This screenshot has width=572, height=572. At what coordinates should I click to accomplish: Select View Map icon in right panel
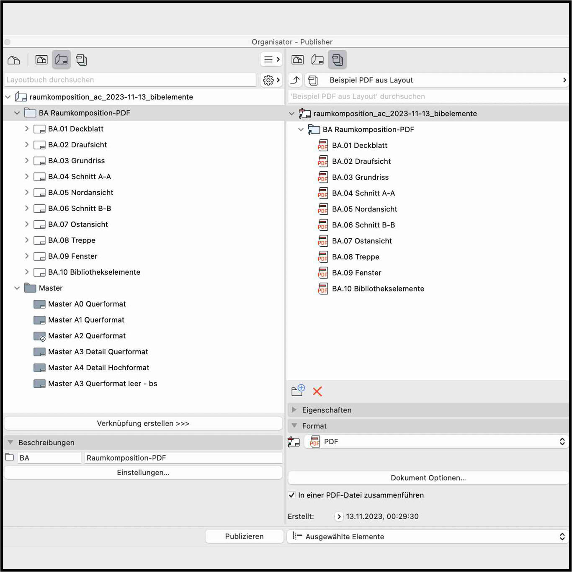point(298,60)
